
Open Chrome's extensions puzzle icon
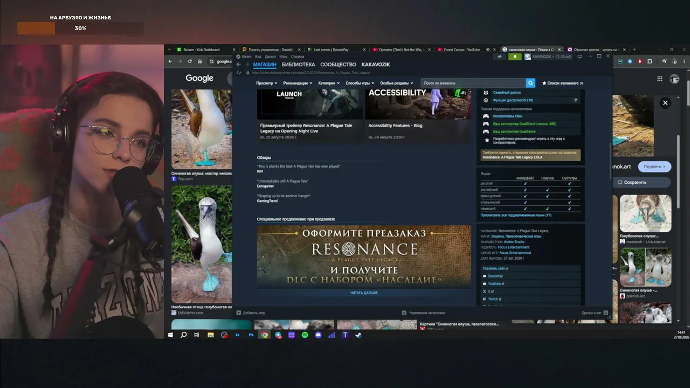pos(650,61)
